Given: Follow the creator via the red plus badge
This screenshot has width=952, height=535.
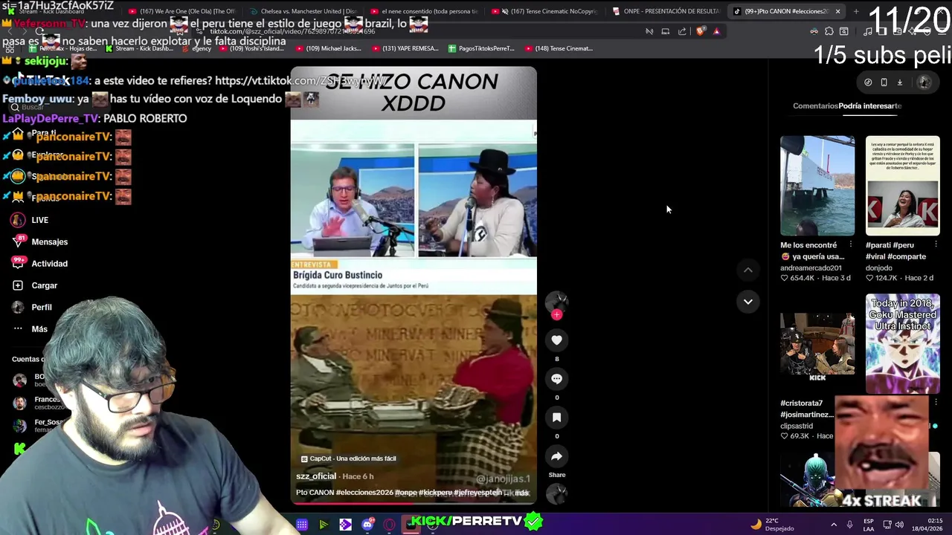Looking at the screenshot, I should tap(556, 314).
